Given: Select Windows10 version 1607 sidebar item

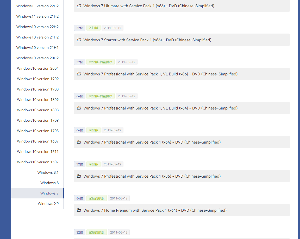Looking at the screenshot, I should 38,141.
